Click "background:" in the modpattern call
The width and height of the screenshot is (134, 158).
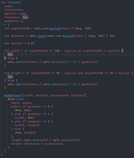[60, 95]
